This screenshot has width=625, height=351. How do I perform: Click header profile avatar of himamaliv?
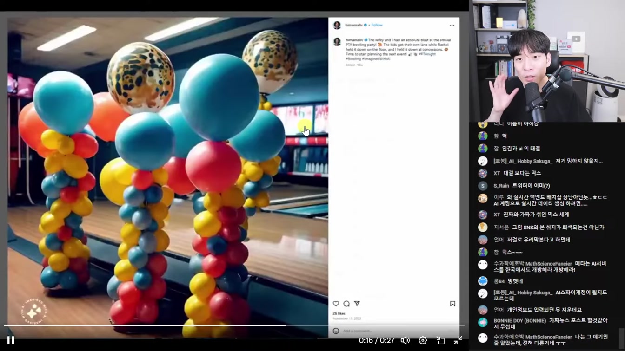(x=337, y=25)
